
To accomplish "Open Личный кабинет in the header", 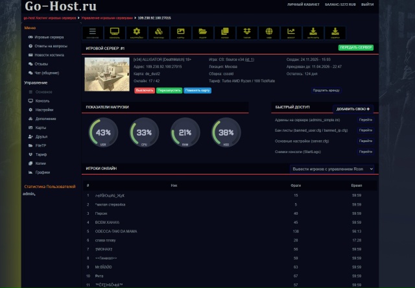I will point(303,5).
